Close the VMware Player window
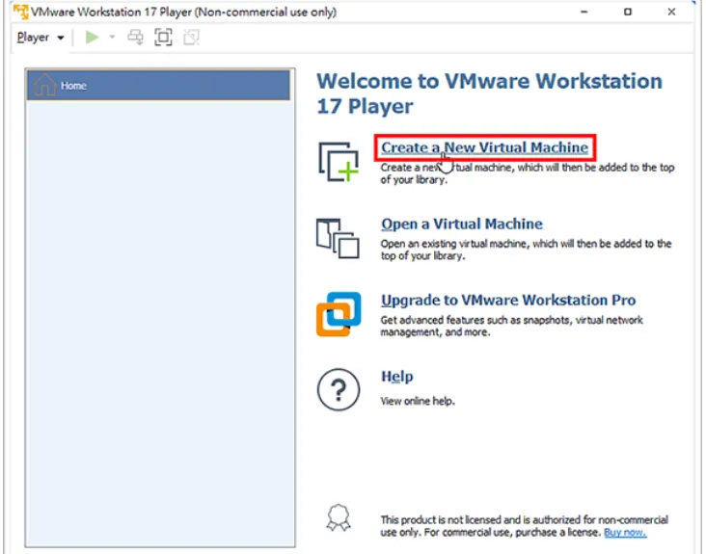Image resolution: width=706 pixels, height=554 pixels. pos(671,12)
